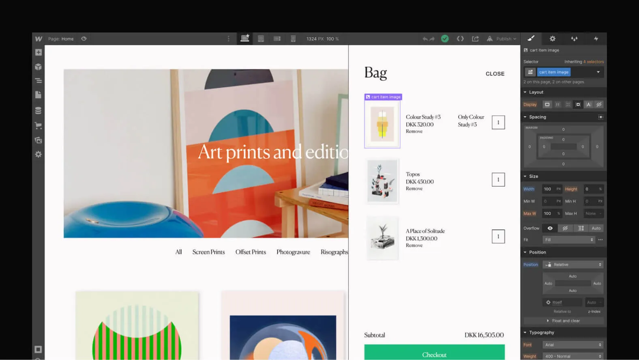This screenshot has width=639, height=360.
Task: Set Display to Block
Action: click(x=547, y=104)
